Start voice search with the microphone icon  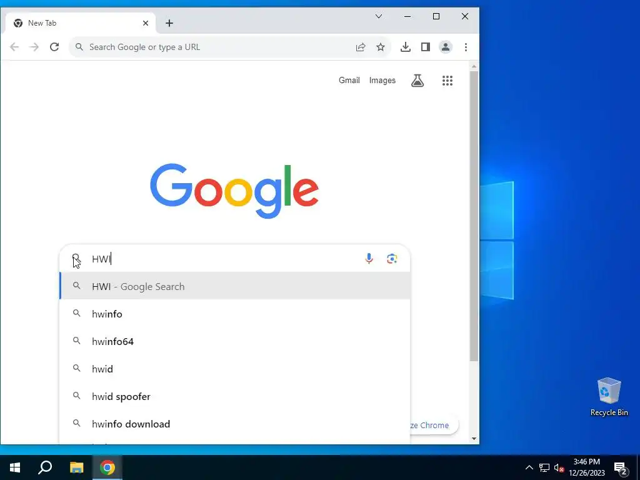click(x=369, y=258)
